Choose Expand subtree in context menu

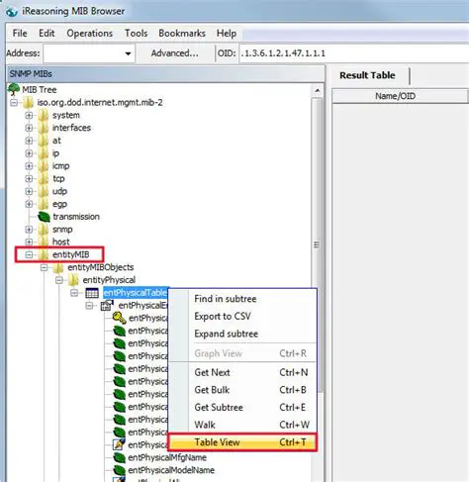pyautogui.click(x=242, y=334)
